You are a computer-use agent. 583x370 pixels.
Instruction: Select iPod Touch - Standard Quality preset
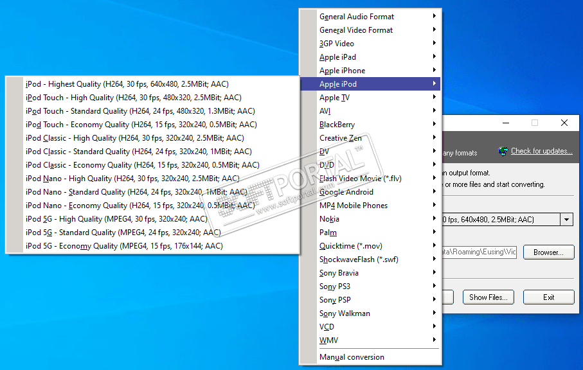tap(152, 111)
